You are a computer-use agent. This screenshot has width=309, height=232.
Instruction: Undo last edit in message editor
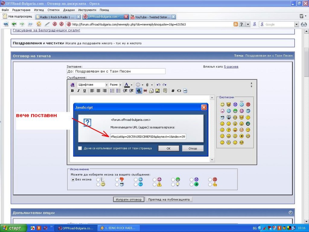coord(158,85)
